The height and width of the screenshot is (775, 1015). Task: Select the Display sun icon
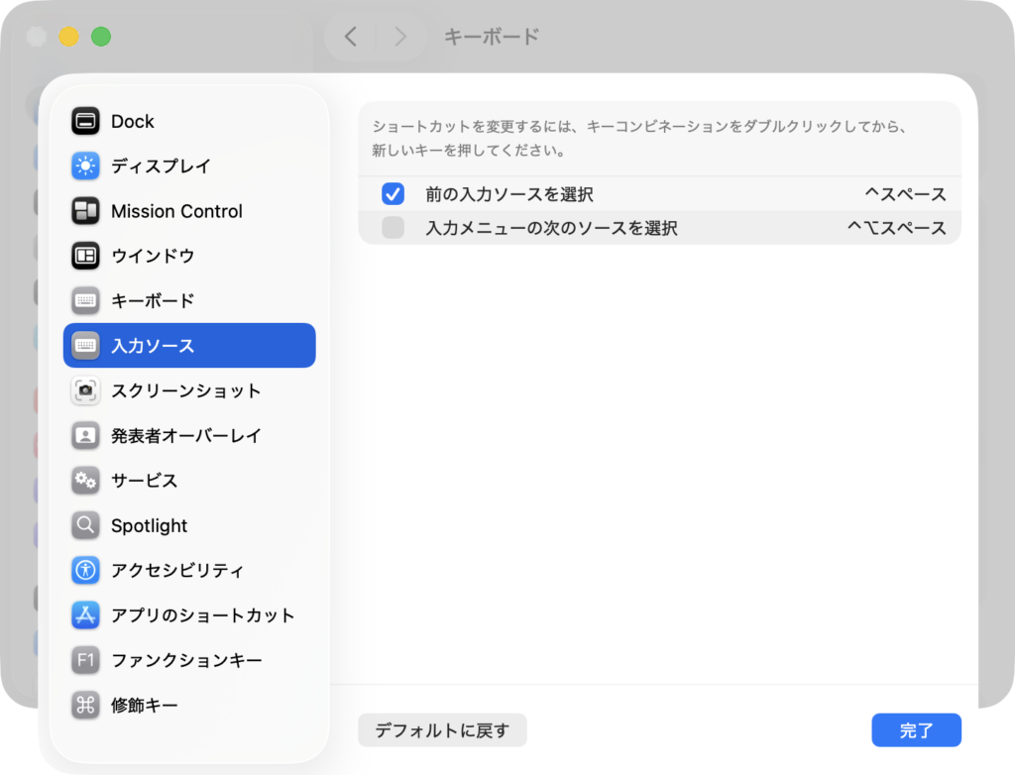pyautogui.click(x=86, y=166)
